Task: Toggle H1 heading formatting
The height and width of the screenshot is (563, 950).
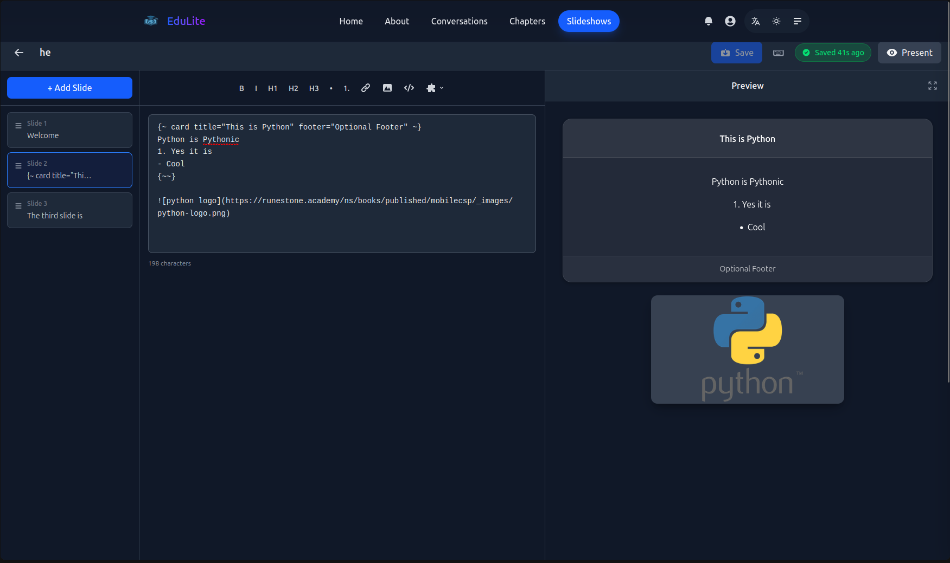Action: [x=272, y=88]
